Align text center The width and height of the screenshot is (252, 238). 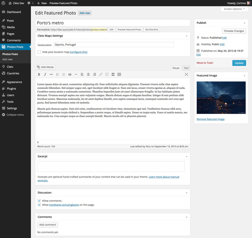click(x=88, y=74)
